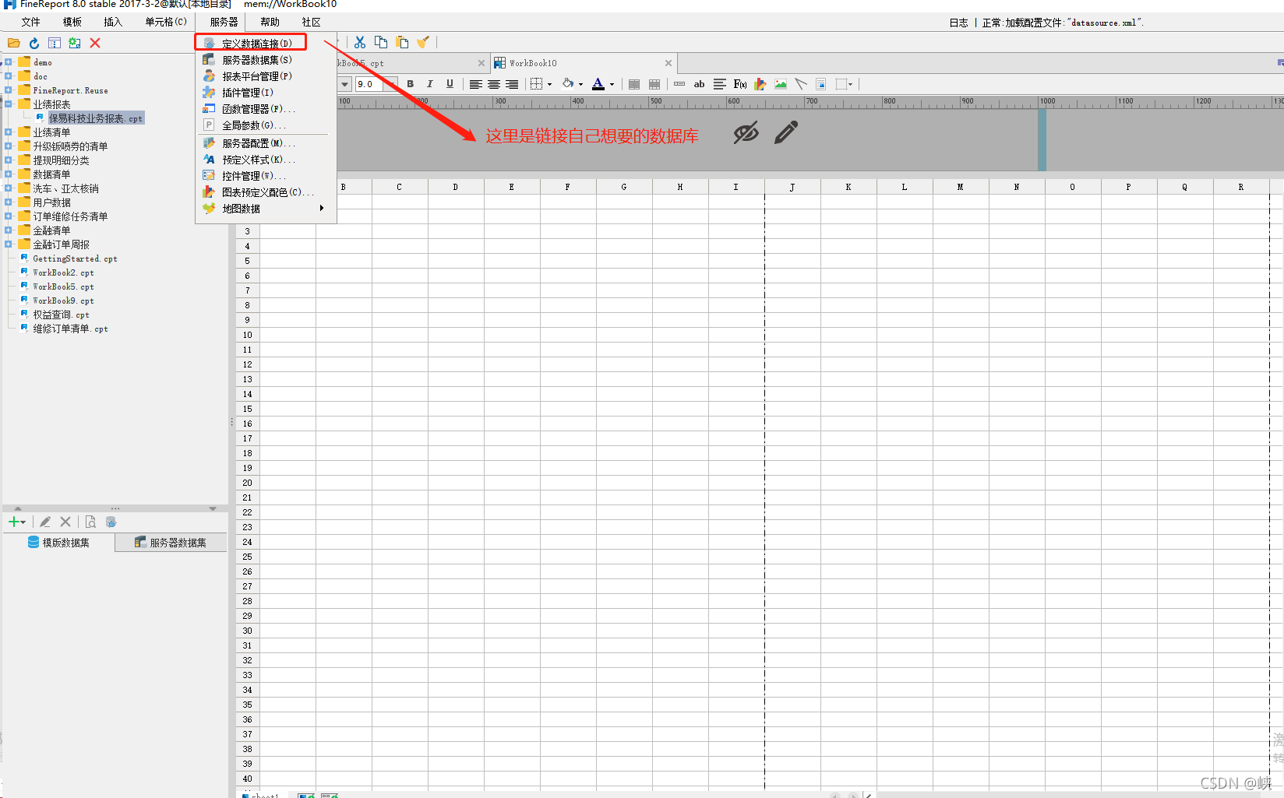Select row header 10
Viewport: 1284px width, 798px height.
tap(248, 335)
